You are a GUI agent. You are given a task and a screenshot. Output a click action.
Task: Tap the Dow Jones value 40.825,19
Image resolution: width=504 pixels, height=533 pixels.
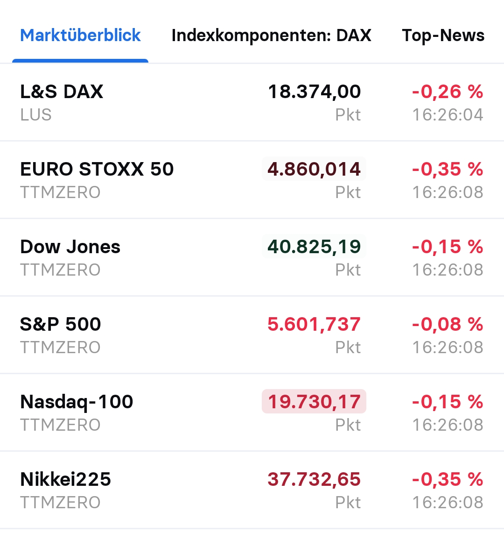pos(314,247)
